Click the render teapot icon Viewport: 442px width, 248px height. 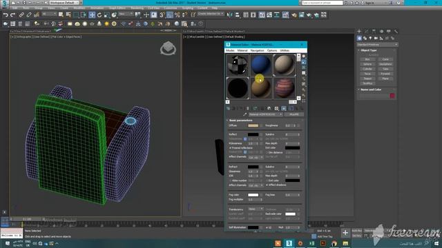point(309,15)
